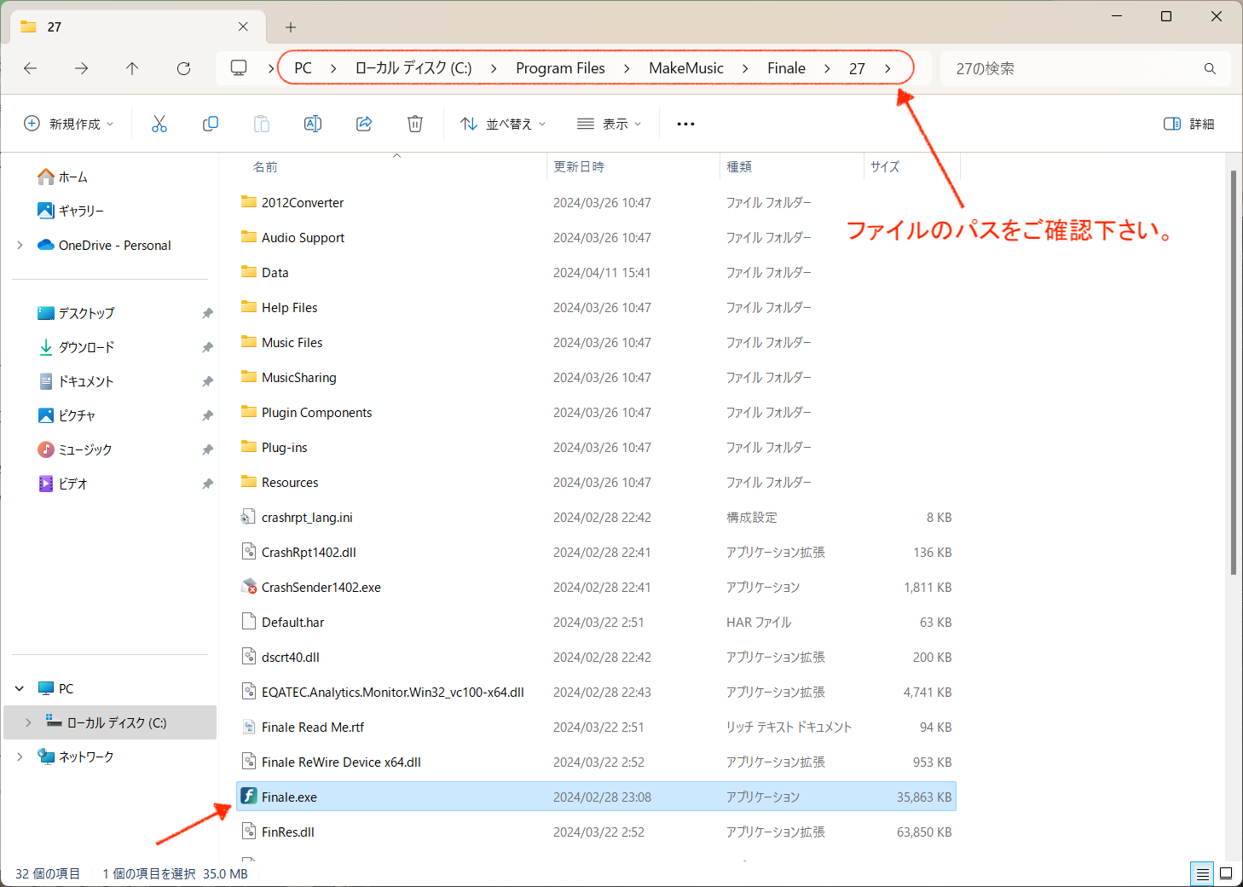Select the 27 tab title

(x=55, y=27)
